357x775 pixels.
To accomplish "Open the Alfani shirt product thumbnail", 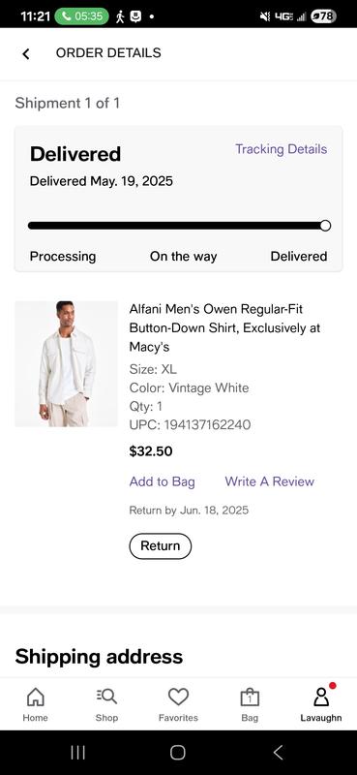I will click(66, 364).
